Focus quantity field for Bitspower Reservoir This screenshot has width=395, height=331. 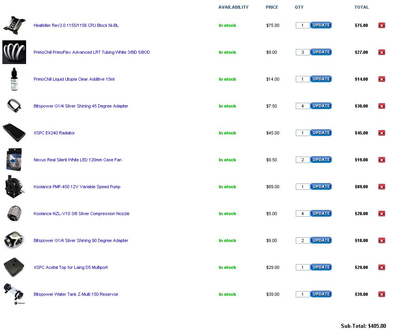coord(302,294)
